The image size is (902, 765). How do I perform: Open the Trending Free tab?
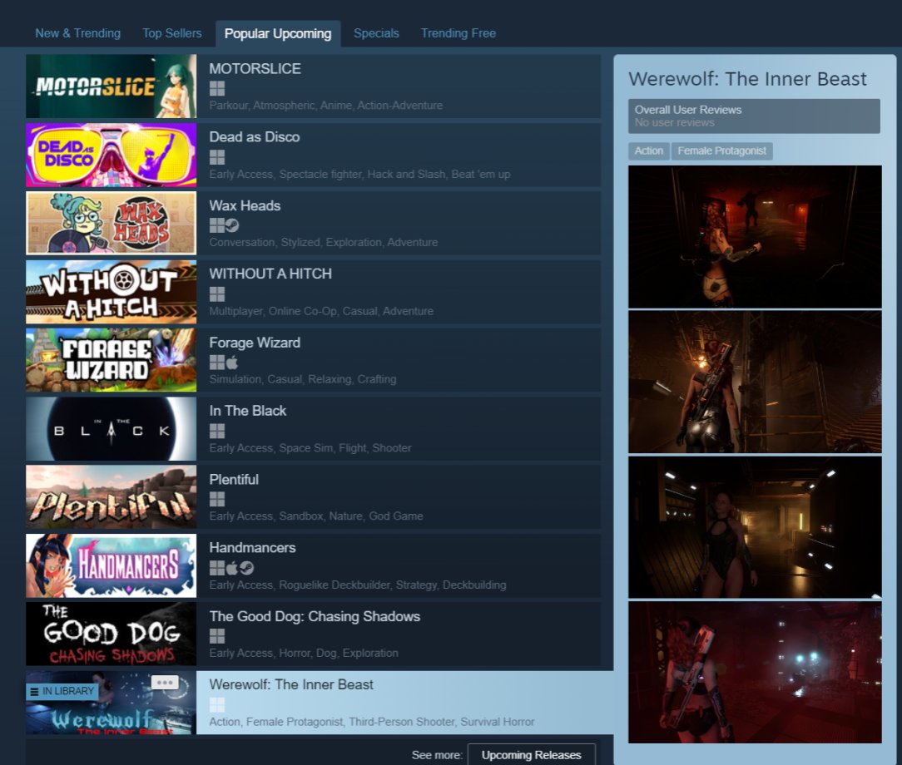coord(458,33)
